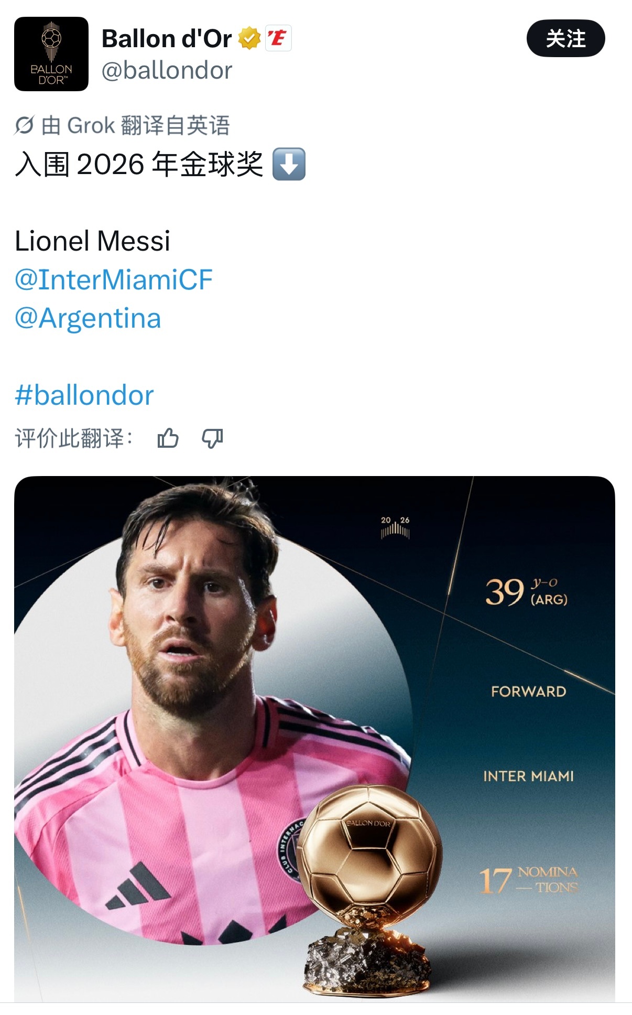Rate the translation with thumbs up
Image resolution: width=632 pixels, height=1015 pixels.
(x=168, y=438)
